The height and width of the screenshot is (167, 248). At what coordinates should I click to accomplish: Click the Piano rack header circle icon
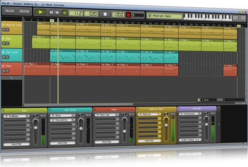pos(95,109)
